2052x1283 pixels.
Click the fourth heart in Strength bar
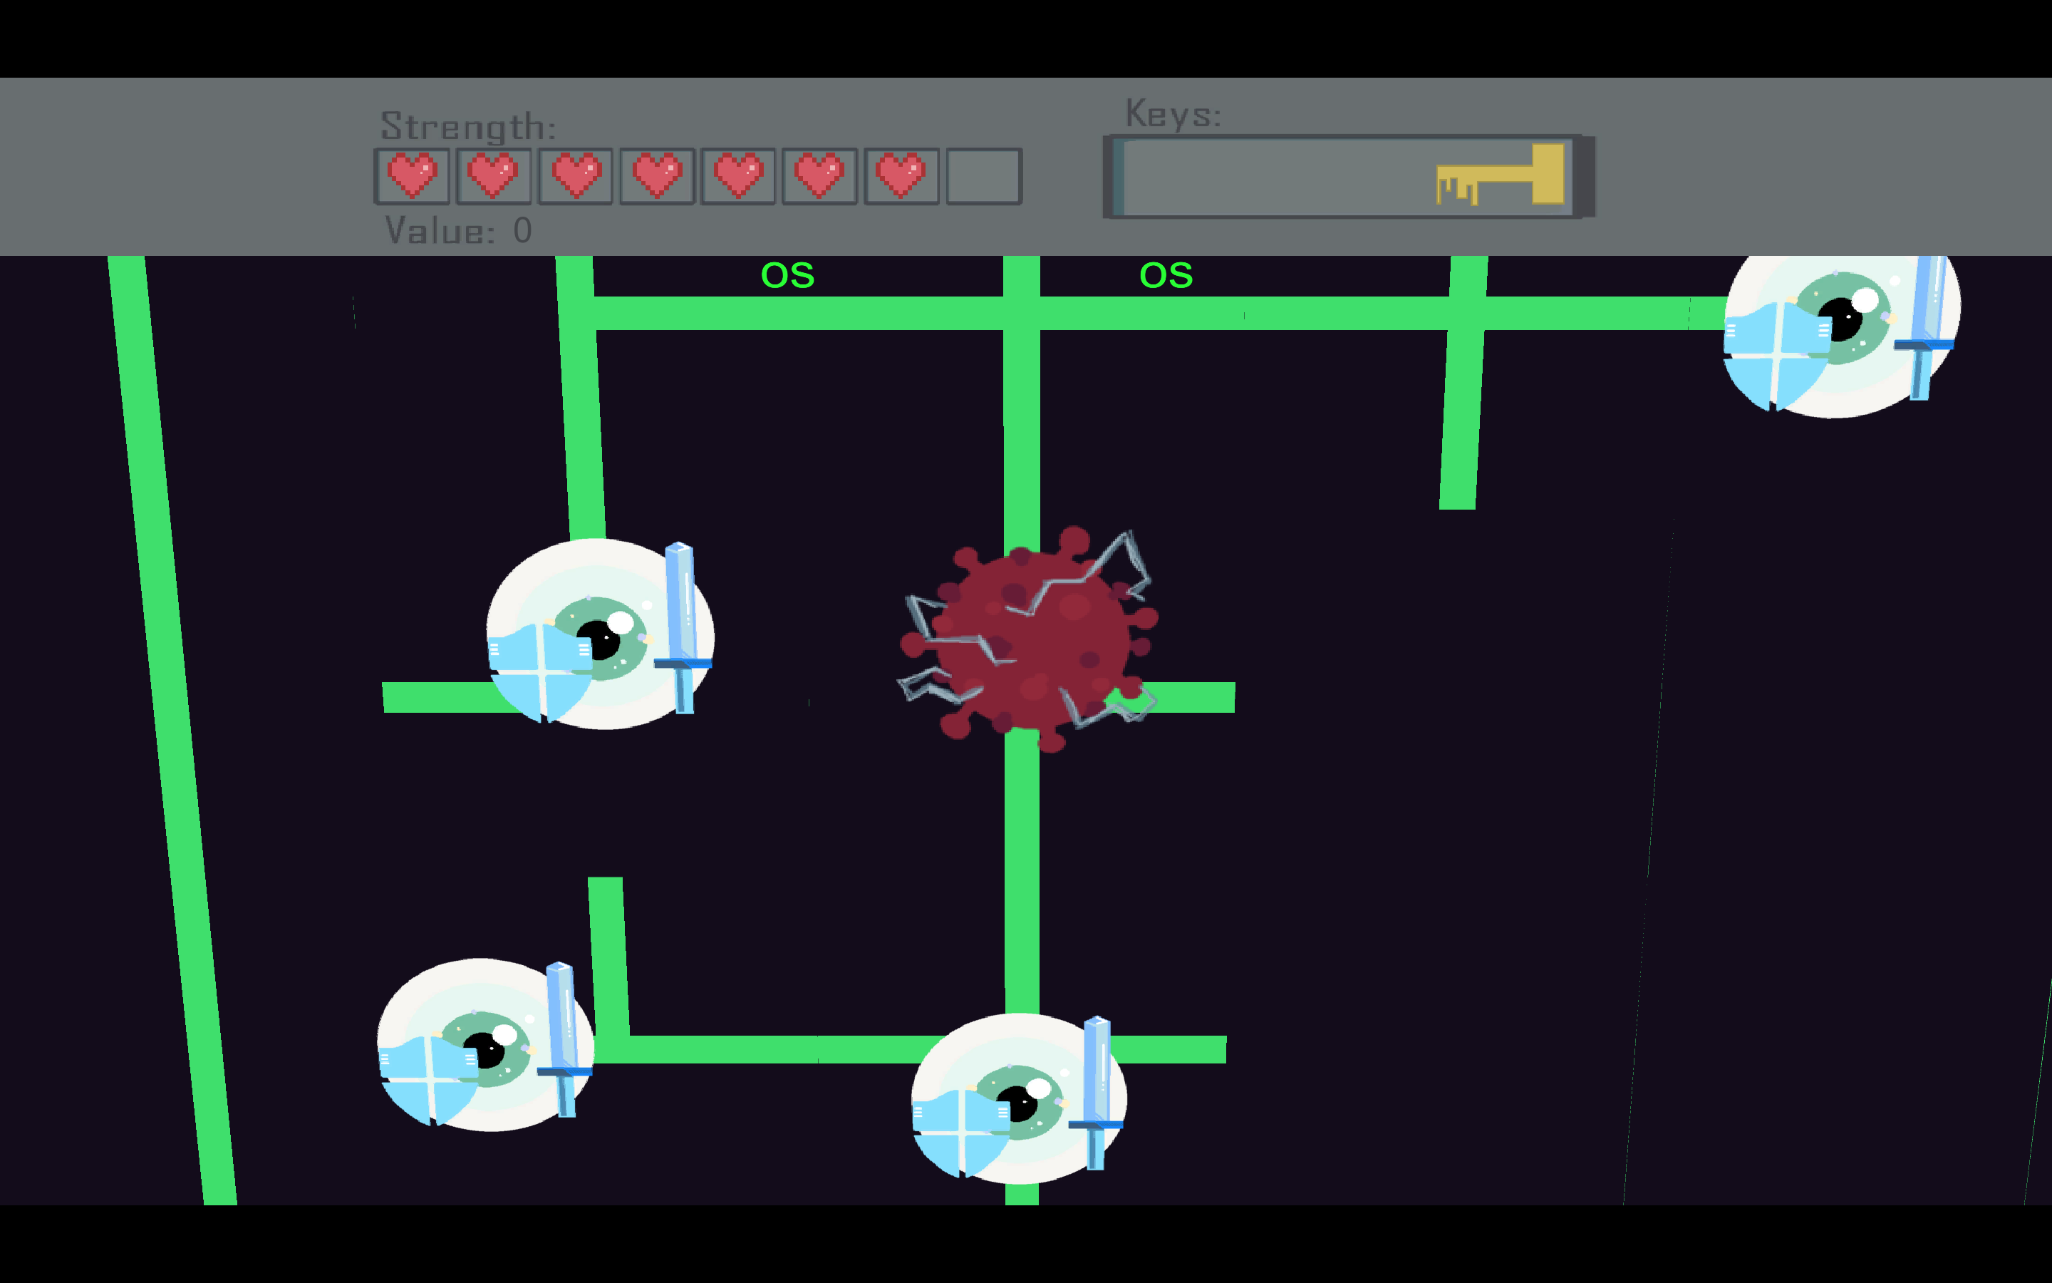pyautogui.click(x=657, y=175)
